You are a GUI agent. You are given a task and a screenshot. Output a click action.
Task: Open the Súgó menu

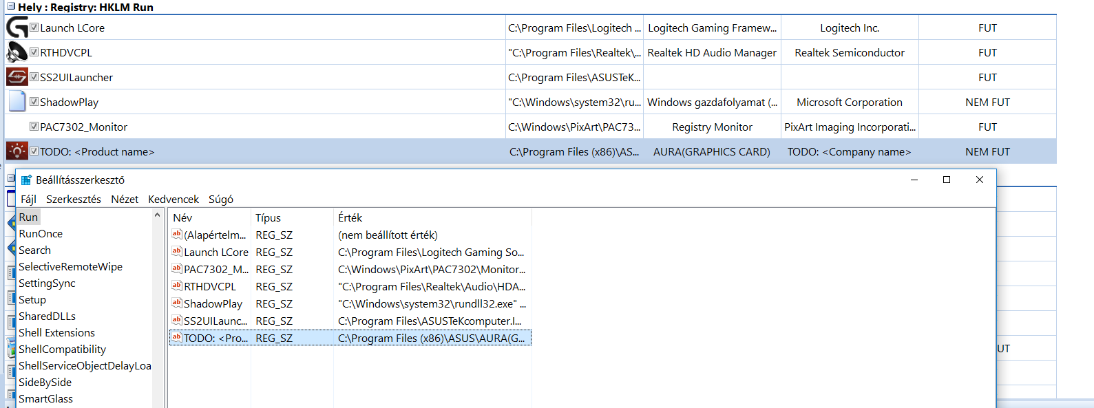click(x=221, y=200)
